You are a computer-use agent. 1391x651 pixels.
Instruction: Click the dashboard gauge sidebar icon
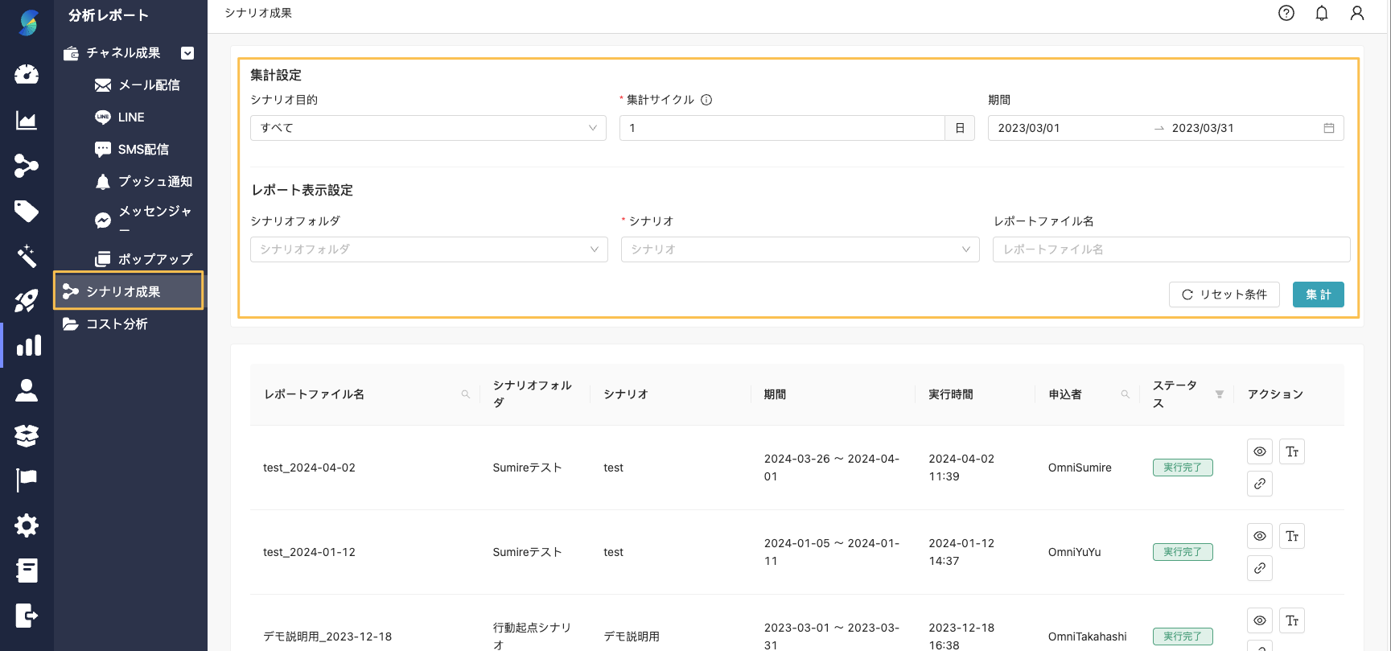pyautogui.click(x=27, y=75)
